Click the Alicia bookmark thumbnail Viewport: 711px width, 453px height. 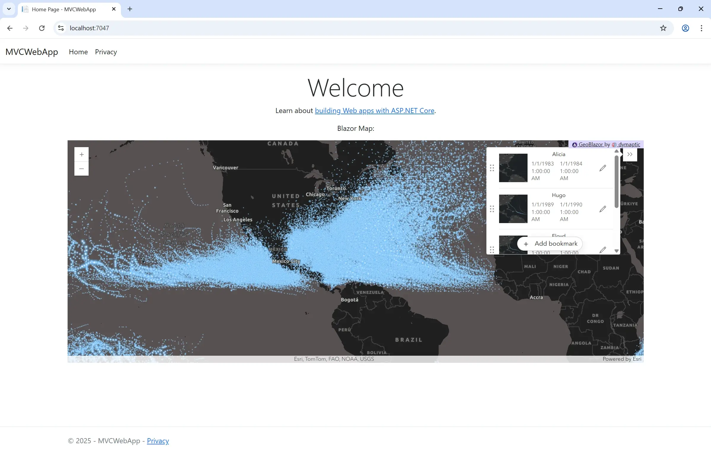pyautogui.click(x=513, y=168)
